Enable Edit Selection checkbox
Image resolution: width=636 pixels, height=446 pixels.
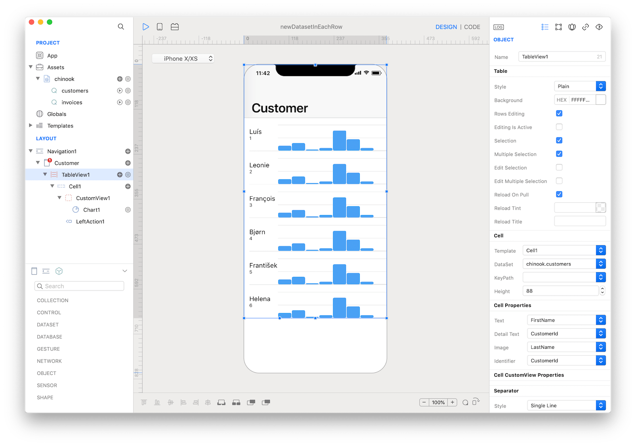coord(559,167)
